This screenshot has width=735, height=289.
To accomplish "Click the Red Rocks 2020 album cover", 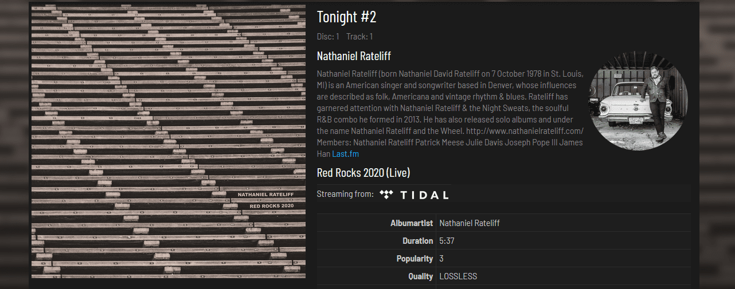I will tap(169, 141).
